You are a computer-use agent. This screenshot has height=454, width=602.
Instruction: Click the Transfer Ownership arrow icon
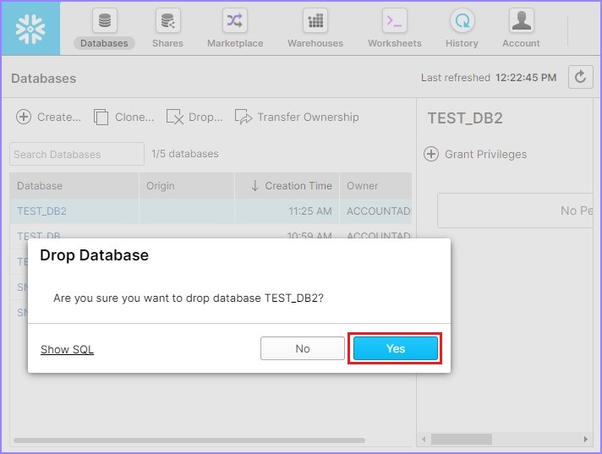coord(243,117)
